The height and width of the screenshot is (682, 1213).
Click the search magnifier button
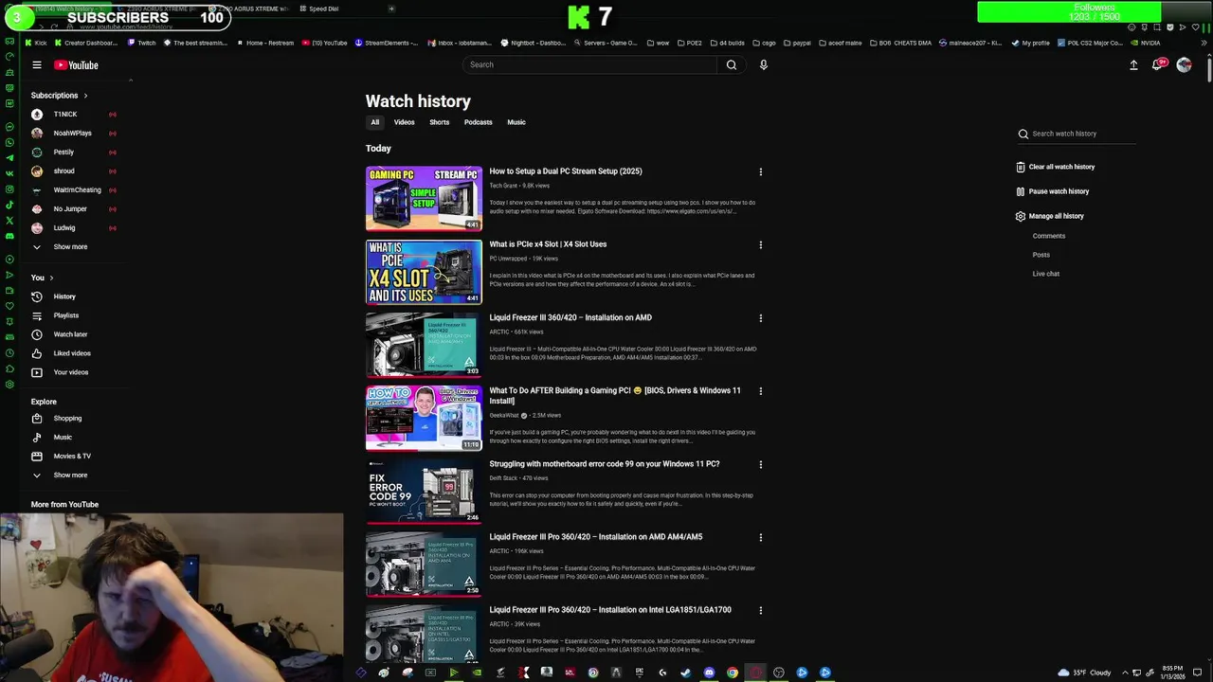pyautogui.click(x=731, y=64)
